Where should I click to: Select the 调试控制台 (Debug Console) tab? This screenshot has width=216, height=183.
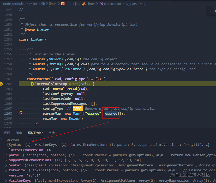(x=35, y=133)
